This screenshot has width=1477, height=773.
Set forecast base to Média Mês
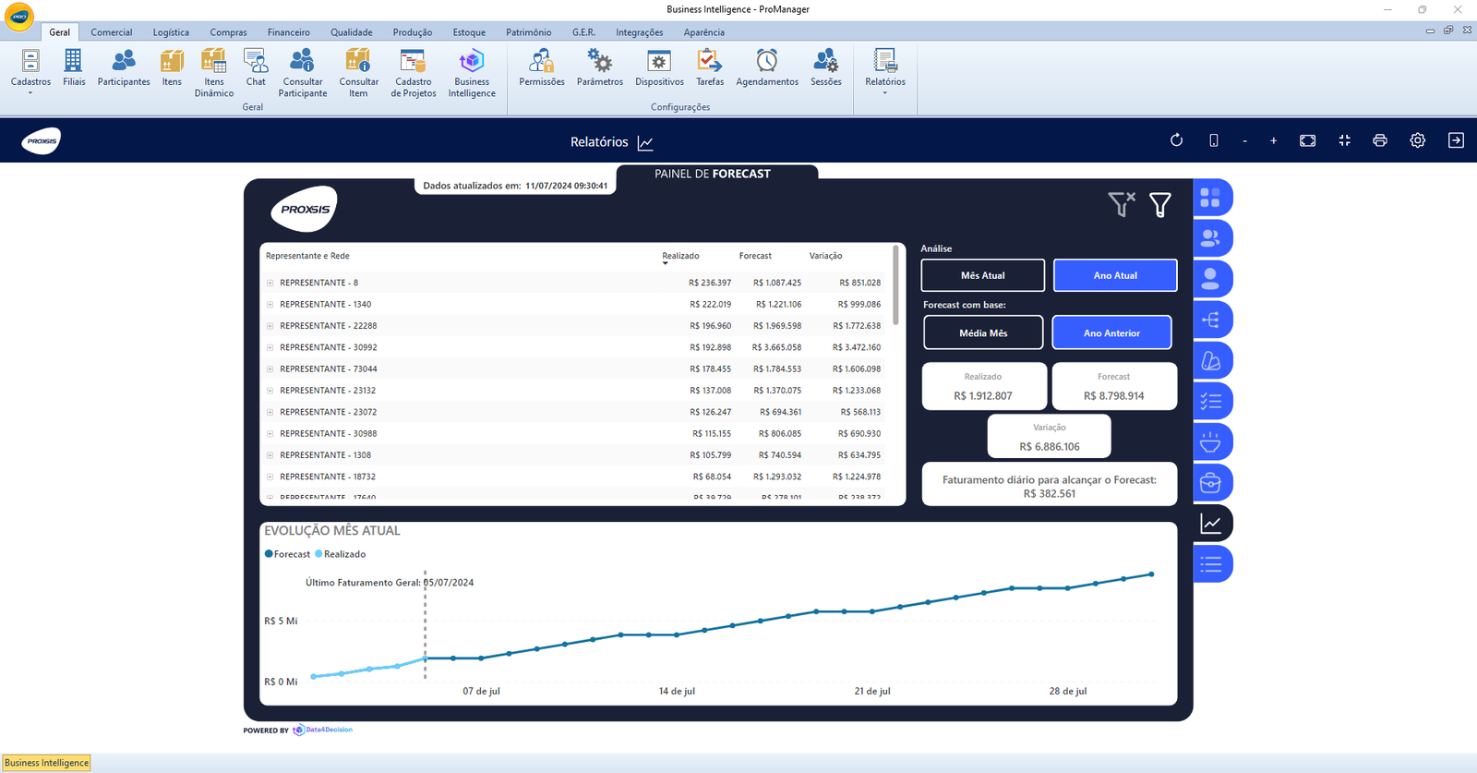[x=983, y=332]
